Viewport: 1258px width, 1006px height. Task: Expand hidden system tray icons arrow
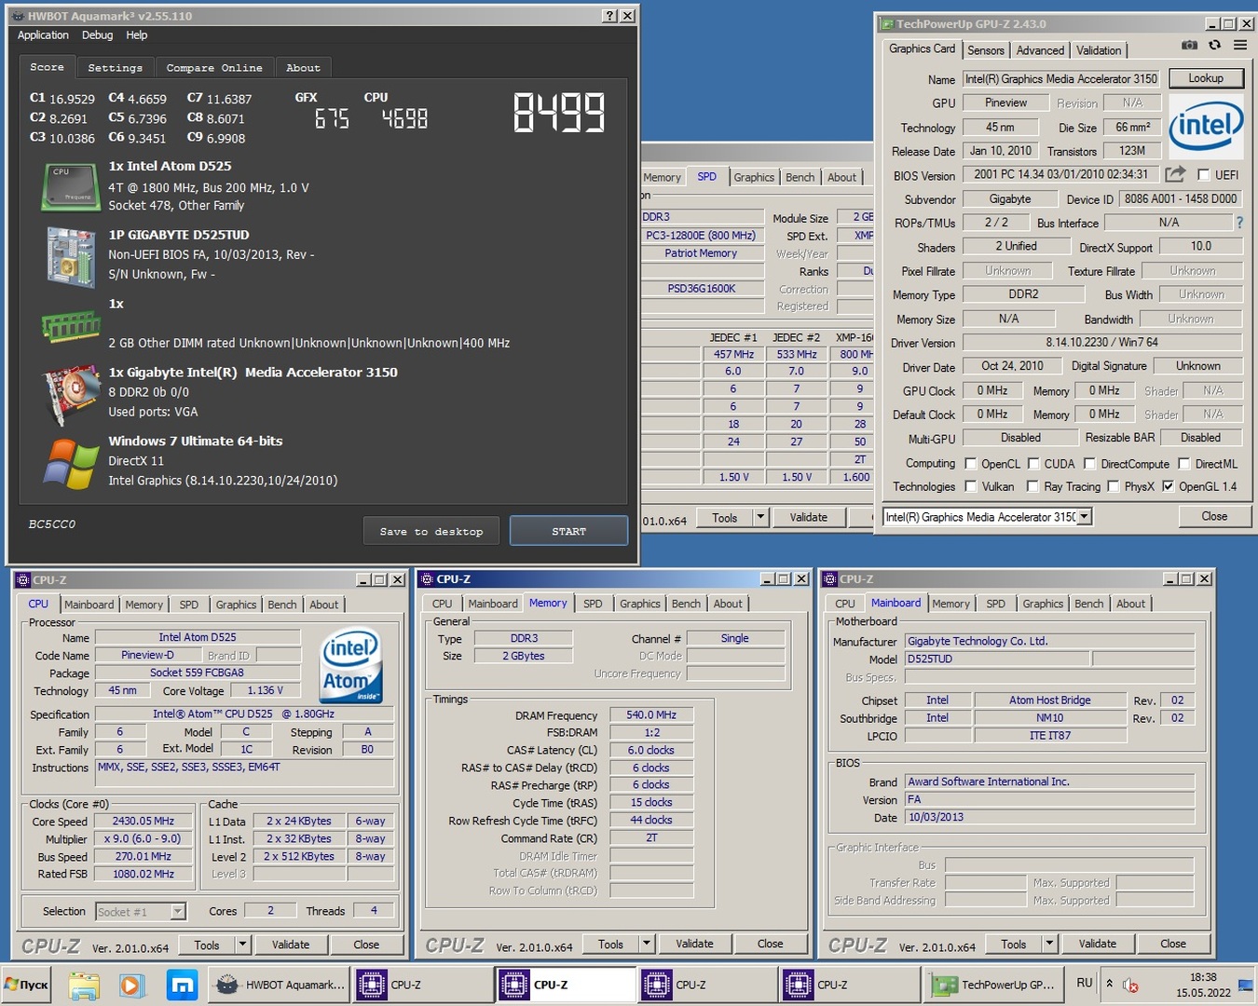point(1109,984)
